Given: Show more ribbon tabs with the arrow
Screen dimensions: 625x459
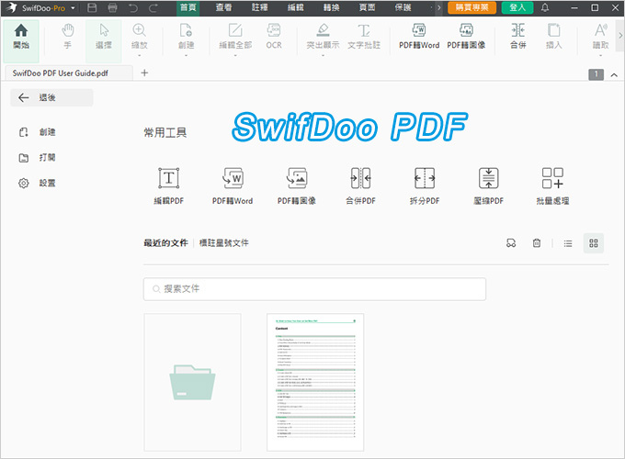Looking at the screenshot, I should (x=438, y=7).
